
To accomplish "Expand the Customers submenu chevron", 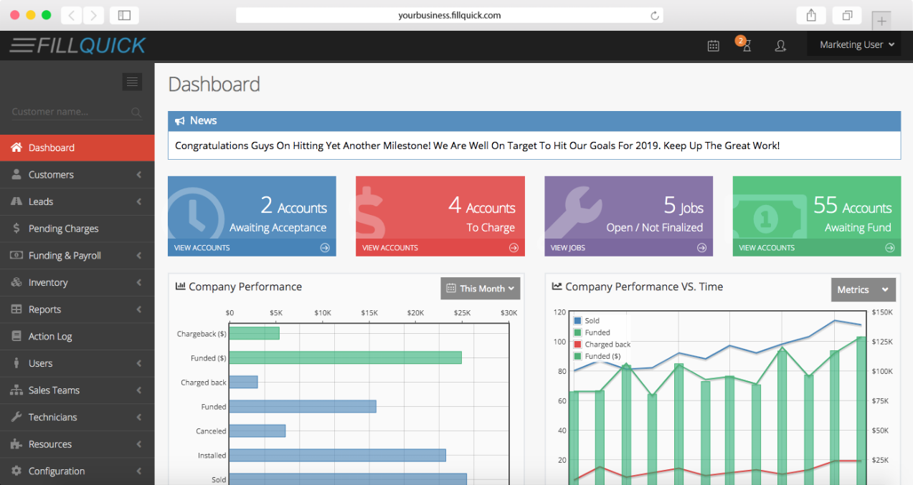I will pyautogui.click(x=138, y=175).
